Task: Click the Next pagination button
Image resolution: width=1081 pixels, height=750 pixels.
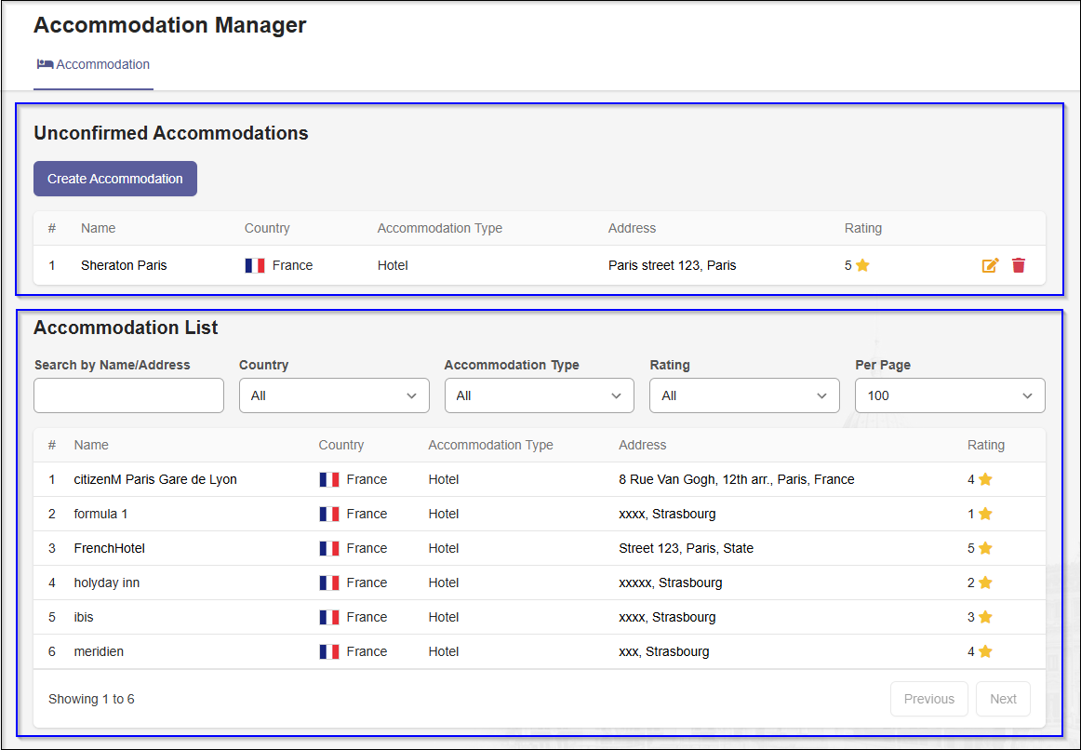Action: point(1003,699)
